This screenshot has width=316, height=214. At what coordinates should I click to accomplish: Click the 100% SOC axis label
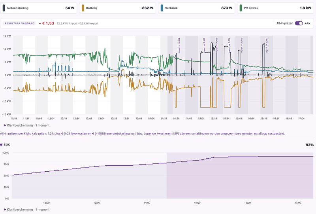click(6, 153)
